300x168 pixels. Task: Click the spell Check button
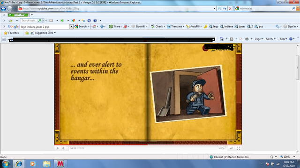coord(157,27)
